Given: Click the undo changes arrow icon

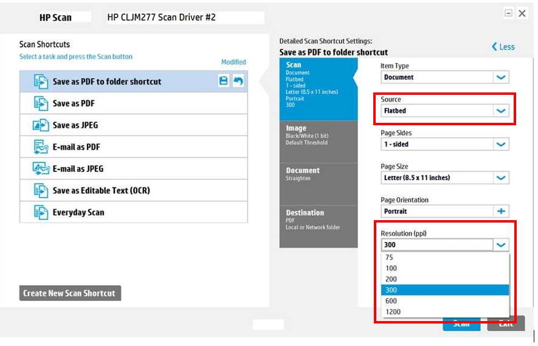Looking at the screenshot, I should pos(238,81).
